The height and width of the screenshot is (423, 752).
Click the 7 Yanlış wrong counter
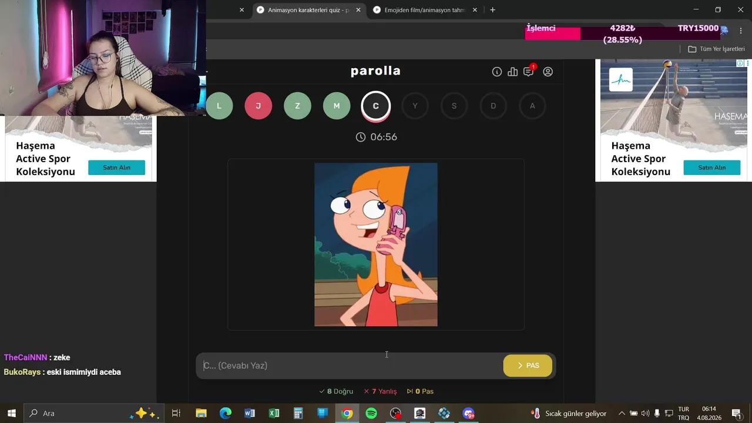(380, 391)
